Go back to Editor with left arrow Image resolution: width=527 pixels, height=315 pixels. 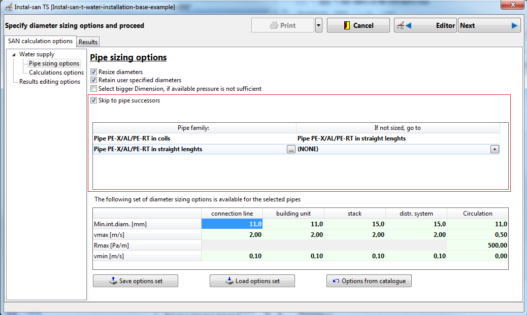(425, 25)
